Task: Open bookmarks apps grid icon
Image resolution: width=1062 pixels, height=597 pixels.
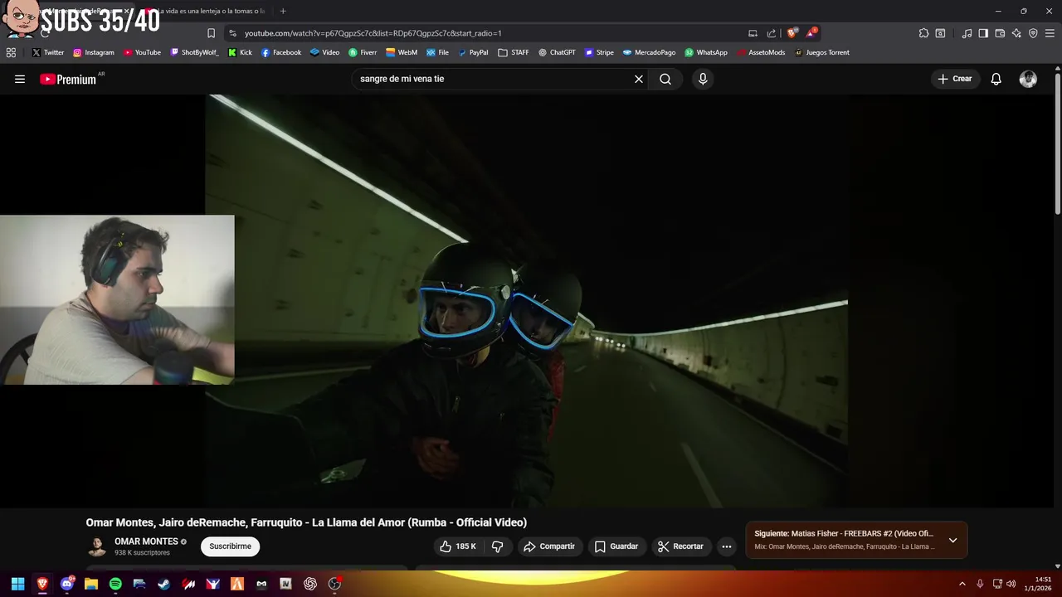Action: point(11,52)
